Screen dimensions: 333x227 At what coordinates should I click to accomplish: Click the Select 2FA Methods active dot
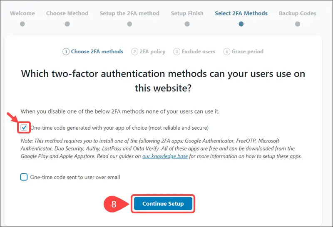(x=241, y=24)
